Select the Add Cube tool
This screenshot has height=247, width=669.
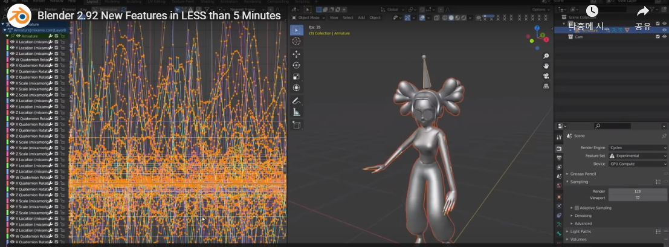click(x=297, y=125)
